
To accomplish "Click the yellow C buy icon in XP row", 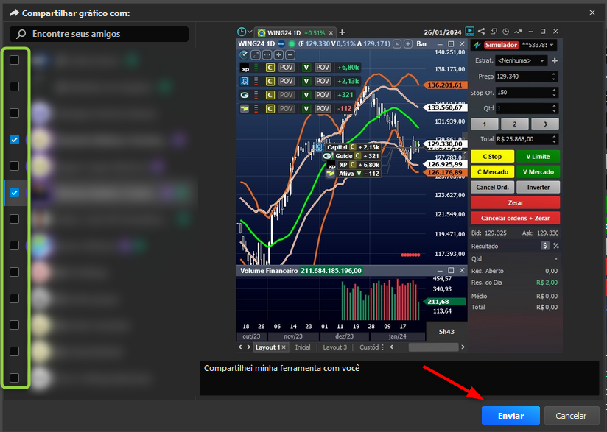I will [x=270, y=68].
